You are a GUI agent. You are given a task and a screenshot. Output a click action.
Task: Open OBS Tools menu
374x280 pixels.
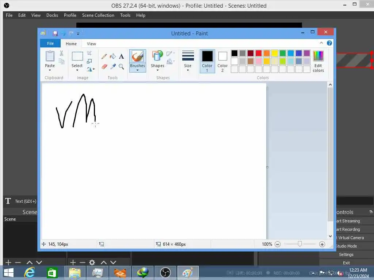tap(125, 15)
